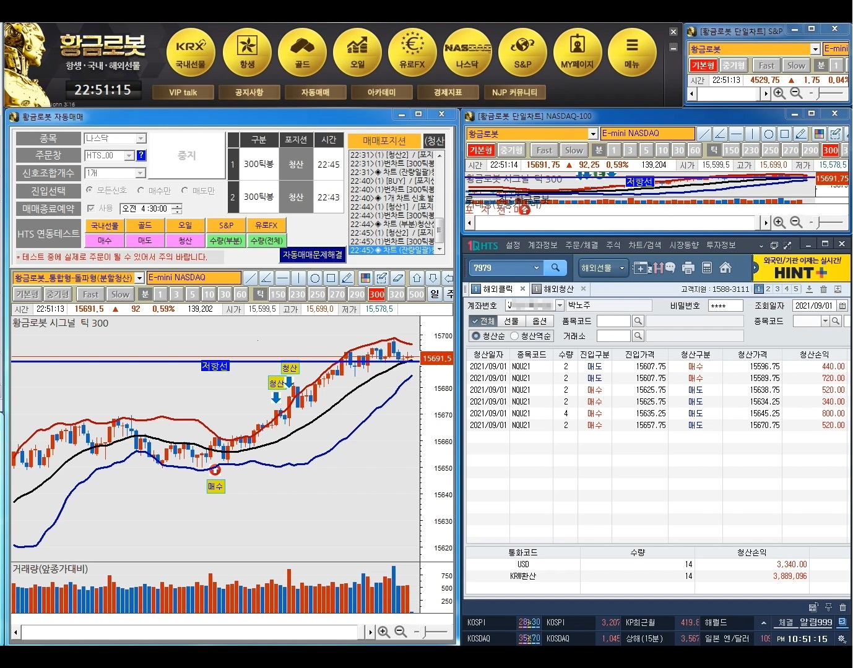Open calendar picker next to 조회일자 date
The image size is (853, 668).
click(842, 306)
